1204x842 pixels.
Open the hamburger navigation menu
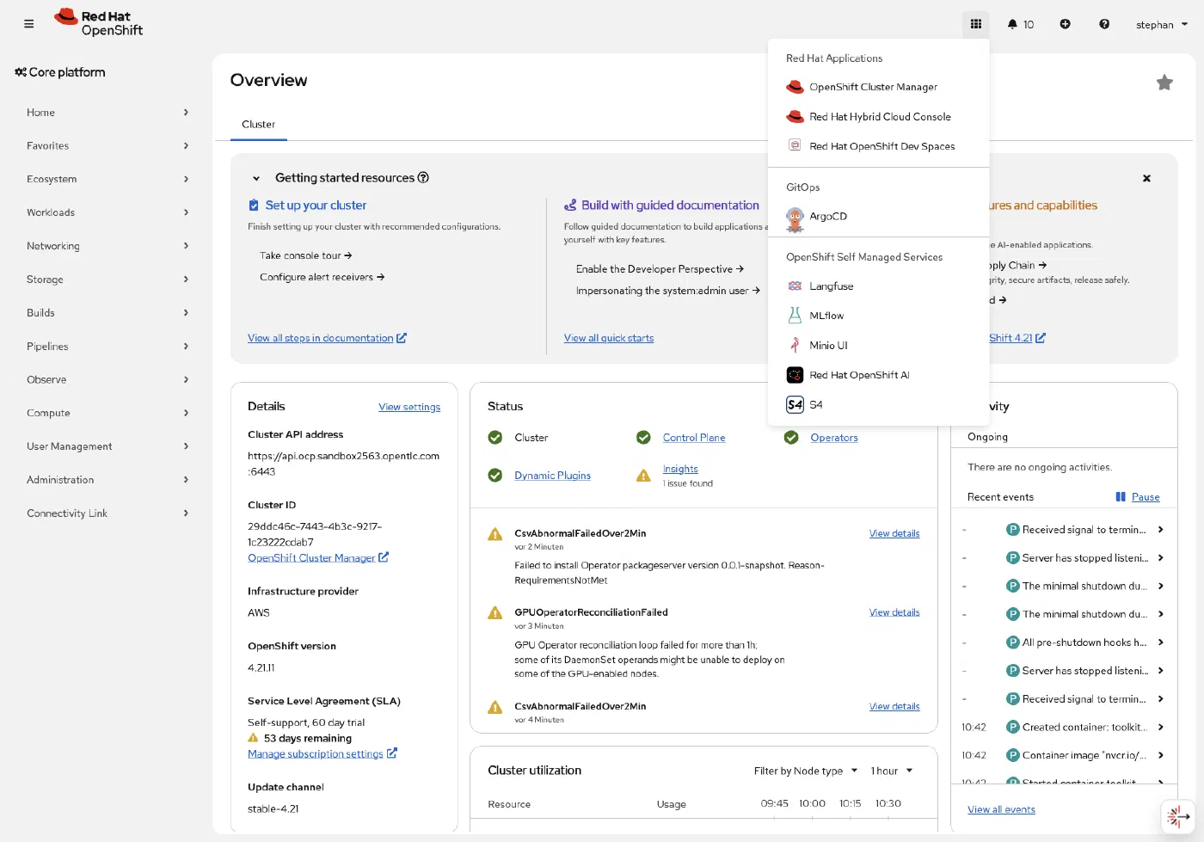point(28,24)
